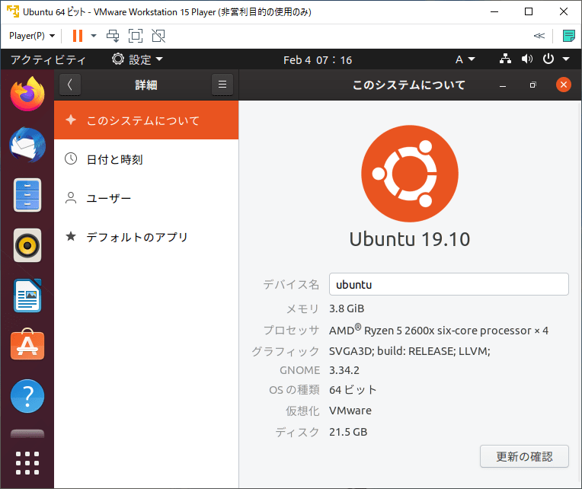Viewport: 582px width, 489px height.
Task: Click the Ubuntu logo image
Action: coord(410,173)
